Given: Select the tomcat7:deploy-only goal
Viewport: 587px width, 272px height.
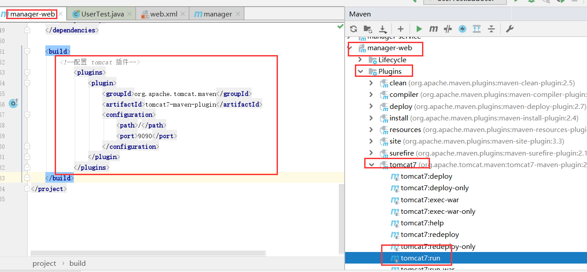Looking at the screenshot, I should 434,188.
